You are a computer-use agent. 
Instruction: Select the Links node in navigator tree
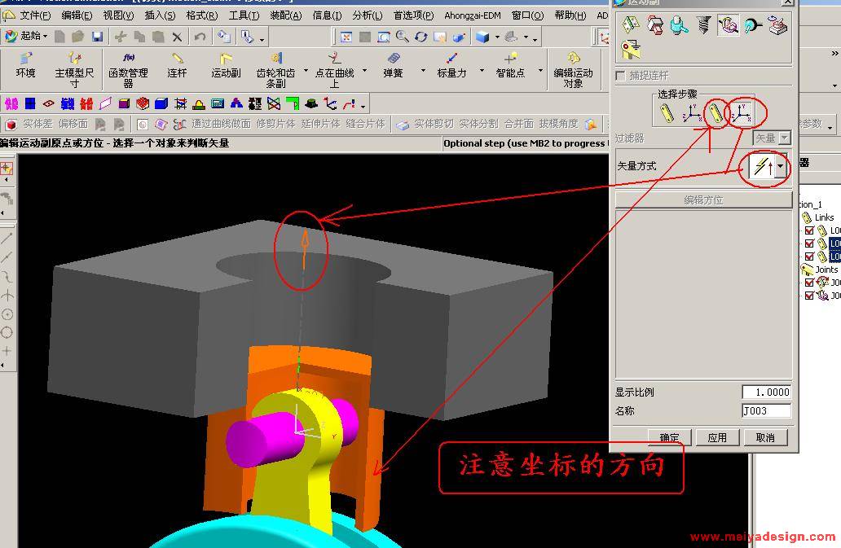point(824,217)
